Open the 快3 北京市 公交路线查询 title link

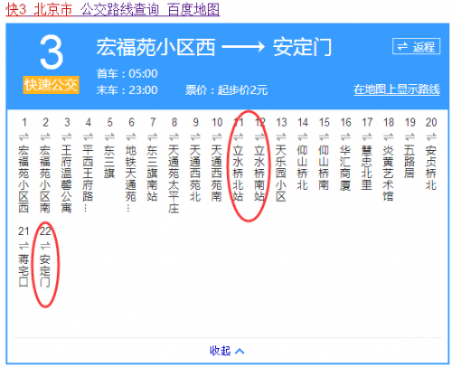pyautogui.click(x=113, y=9)
